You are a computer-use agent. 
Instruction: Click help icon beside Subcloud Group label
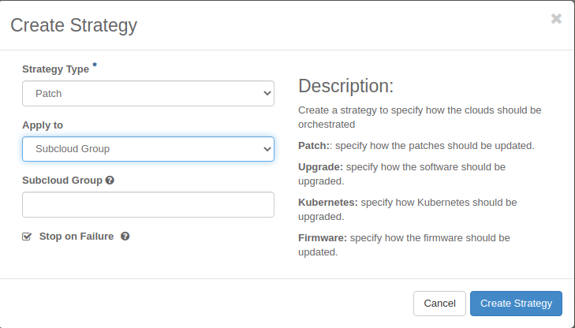[x=110, y=181]
